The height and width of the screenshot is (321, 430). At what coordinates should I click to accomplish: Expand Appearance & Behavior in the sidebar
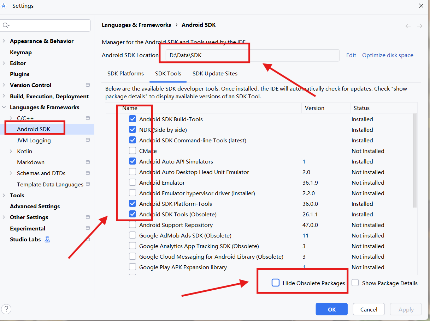point(4,41)
